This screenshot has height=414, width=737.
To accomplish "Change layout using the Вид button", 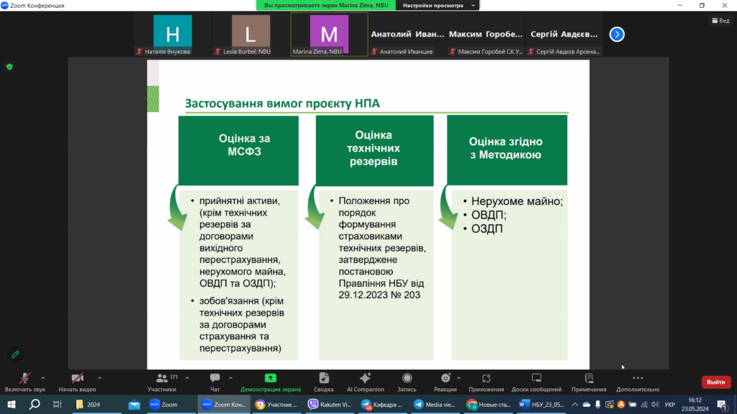I will [x=720, y=21].
